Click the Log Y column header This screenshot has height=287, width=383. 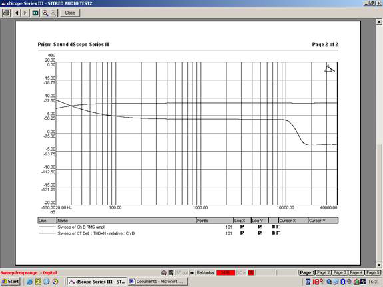click(x=260, y=221)
